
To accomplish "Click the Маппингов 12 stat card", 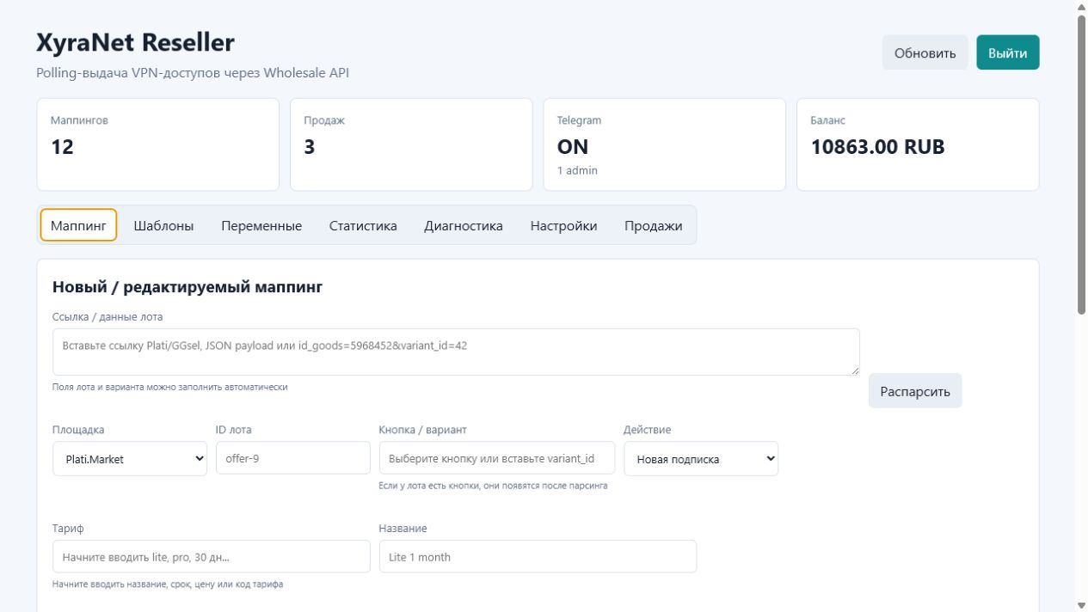I will pos(158,144).
